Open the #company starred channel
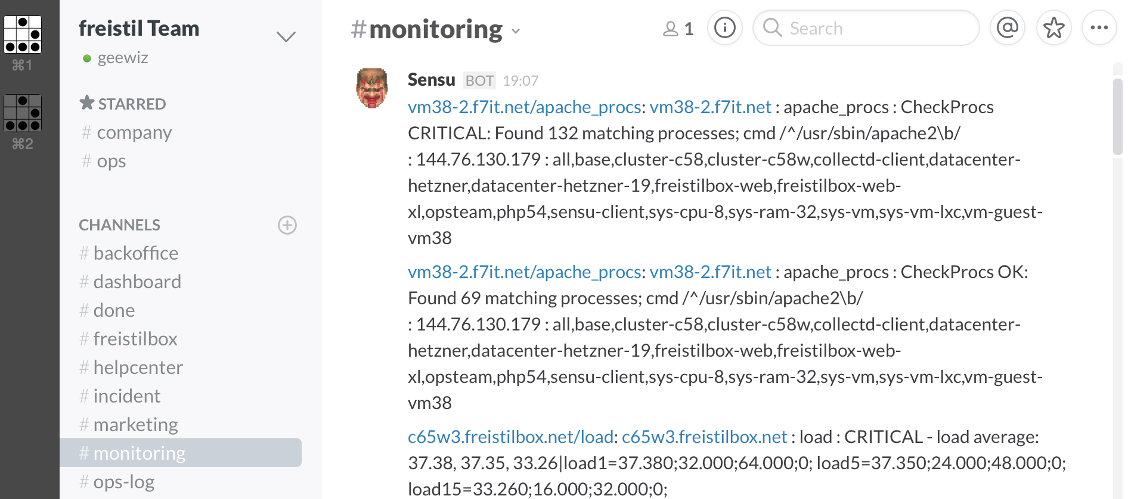Image resolution: width=1128 pixels, height=499 pixels. 134,132
